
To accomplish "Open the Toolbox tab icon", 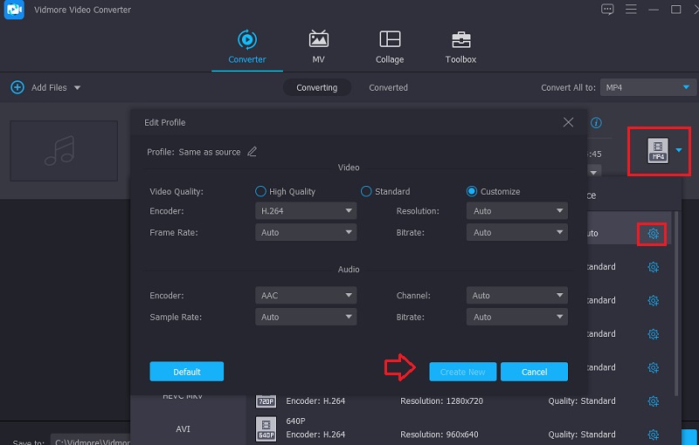I will pyautogui.click(x=460, y=39).
